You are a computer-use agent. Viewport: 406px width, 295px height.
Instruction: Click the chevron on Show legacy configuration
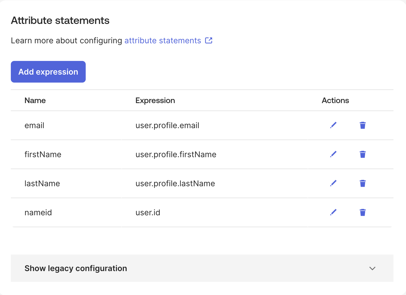click(372, 268)
